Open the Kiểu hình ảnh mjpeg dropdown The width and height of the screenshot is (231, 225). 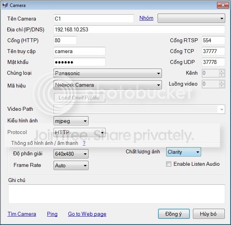pos(71,121)
